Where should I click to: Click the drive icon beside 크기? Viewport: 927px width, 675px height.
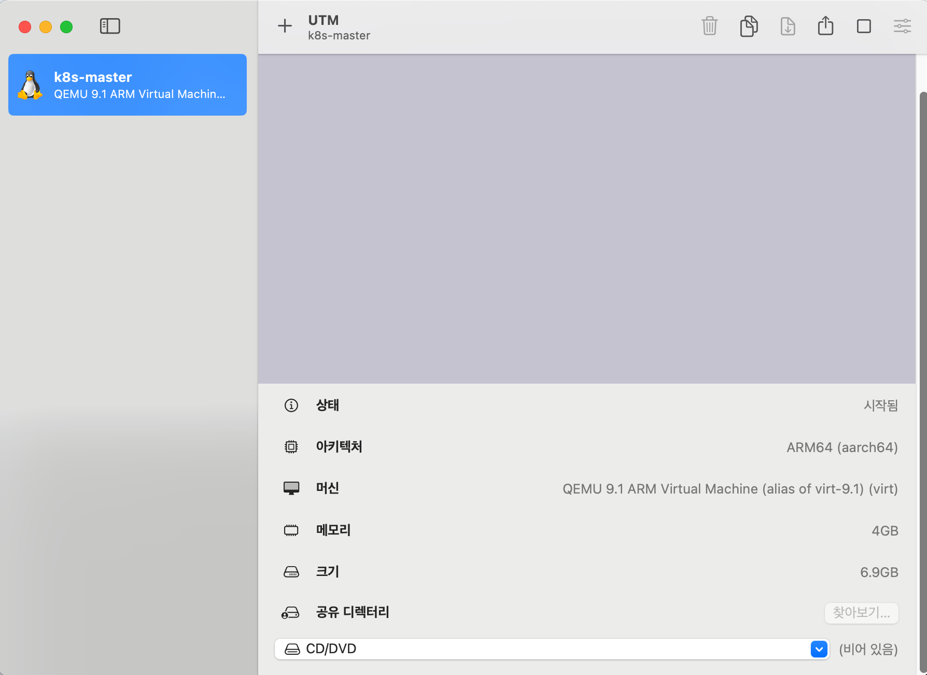point(291,572)
